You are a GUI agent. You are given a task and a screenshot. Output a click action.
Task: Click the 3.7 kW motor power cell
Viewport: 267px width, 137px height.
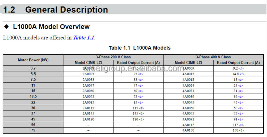pos(33,68)
